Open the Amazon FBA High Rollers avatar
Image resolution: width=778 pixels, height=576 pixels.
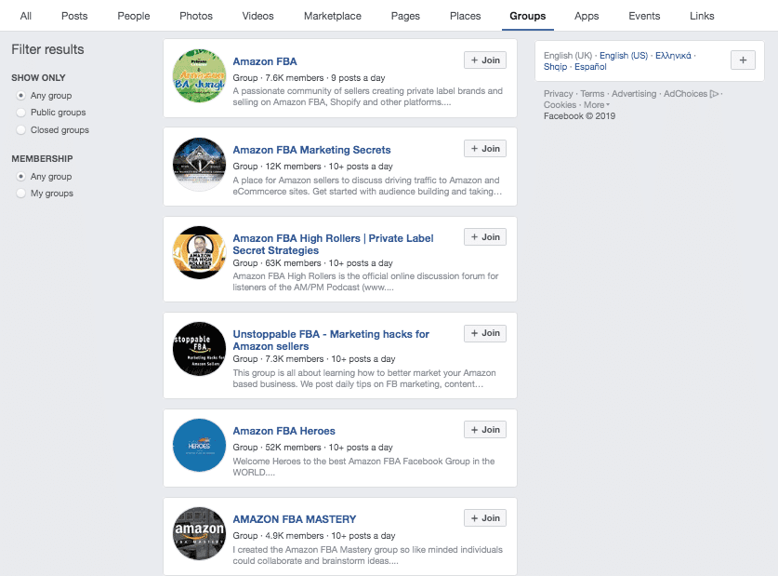(199, 253)
